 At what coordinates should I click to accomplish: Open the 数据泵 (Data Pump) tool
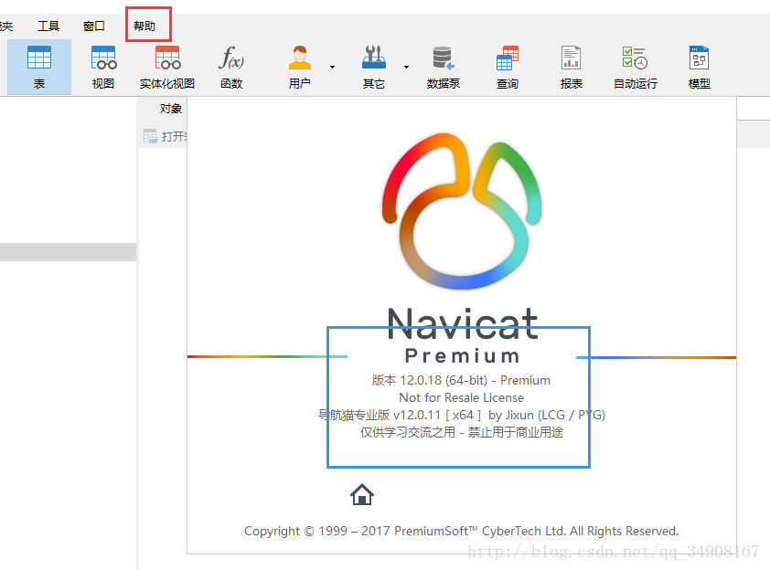point(443,68)
